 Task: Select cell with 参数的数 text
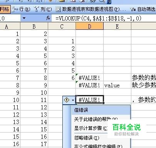pyautogui.click(x=144, y=78)
